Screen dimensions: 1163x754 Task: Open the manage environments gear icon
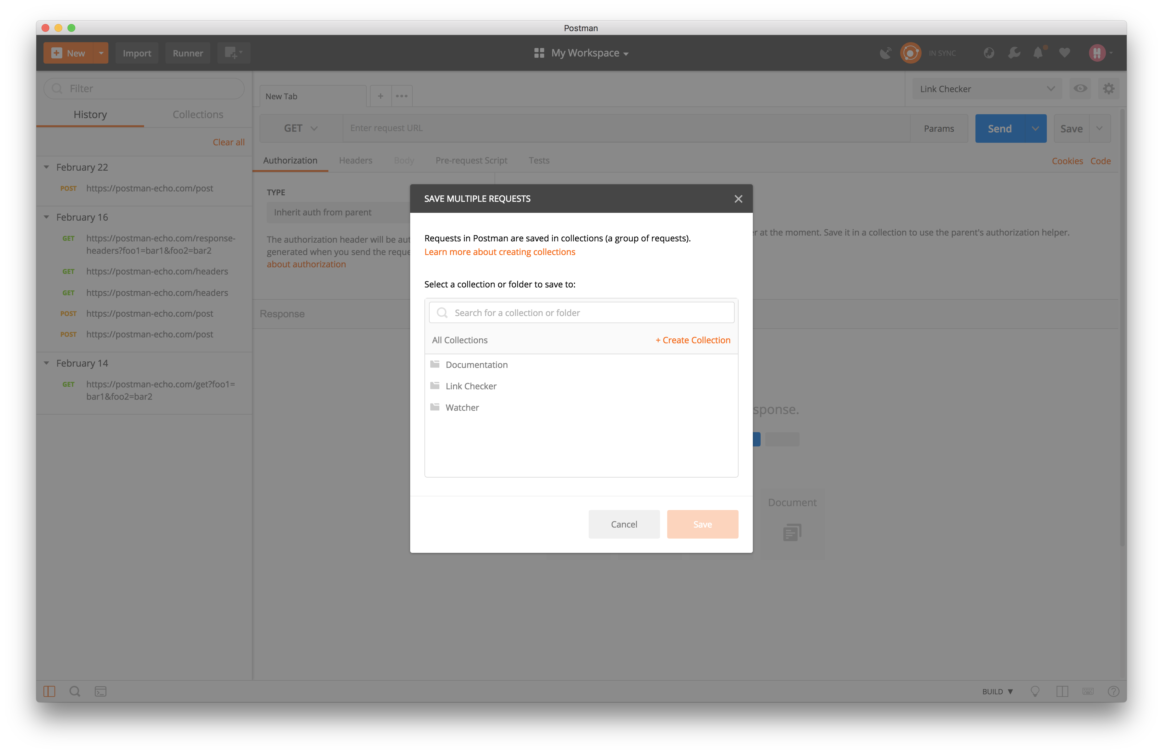point(1108,89)
